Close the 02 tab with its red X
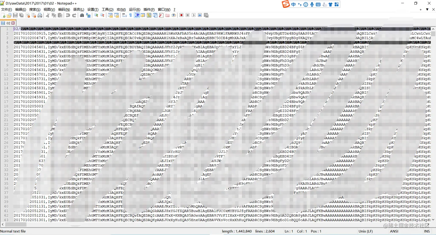Viewport: 436px width, 235px height. point(13,23)
